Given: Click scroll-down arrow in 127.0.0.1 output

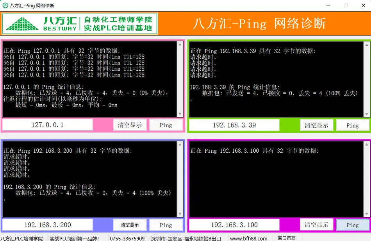Looking at the screenshot, I should [x=180, y=114].
